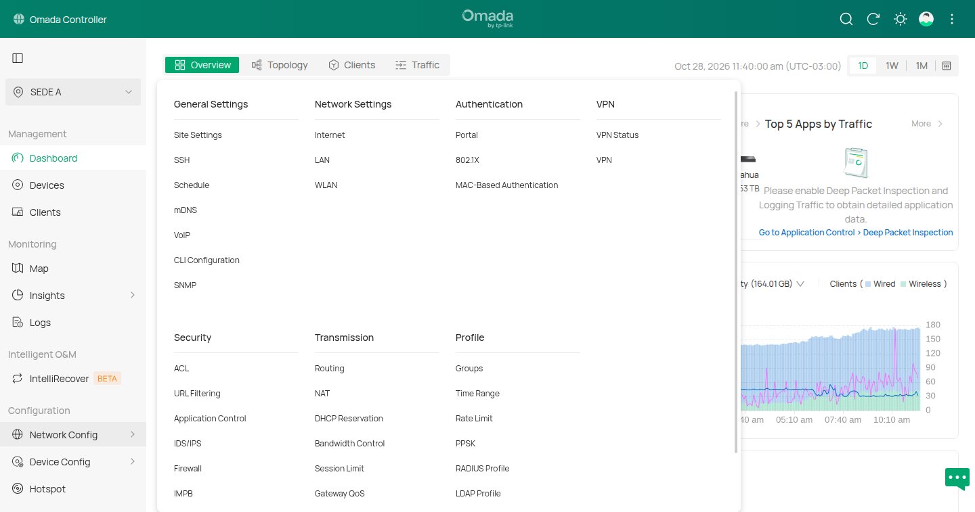Screen dimensions: 975x512
Task: Toggle Wired clients legend in chart
Action: click(880, 284)
